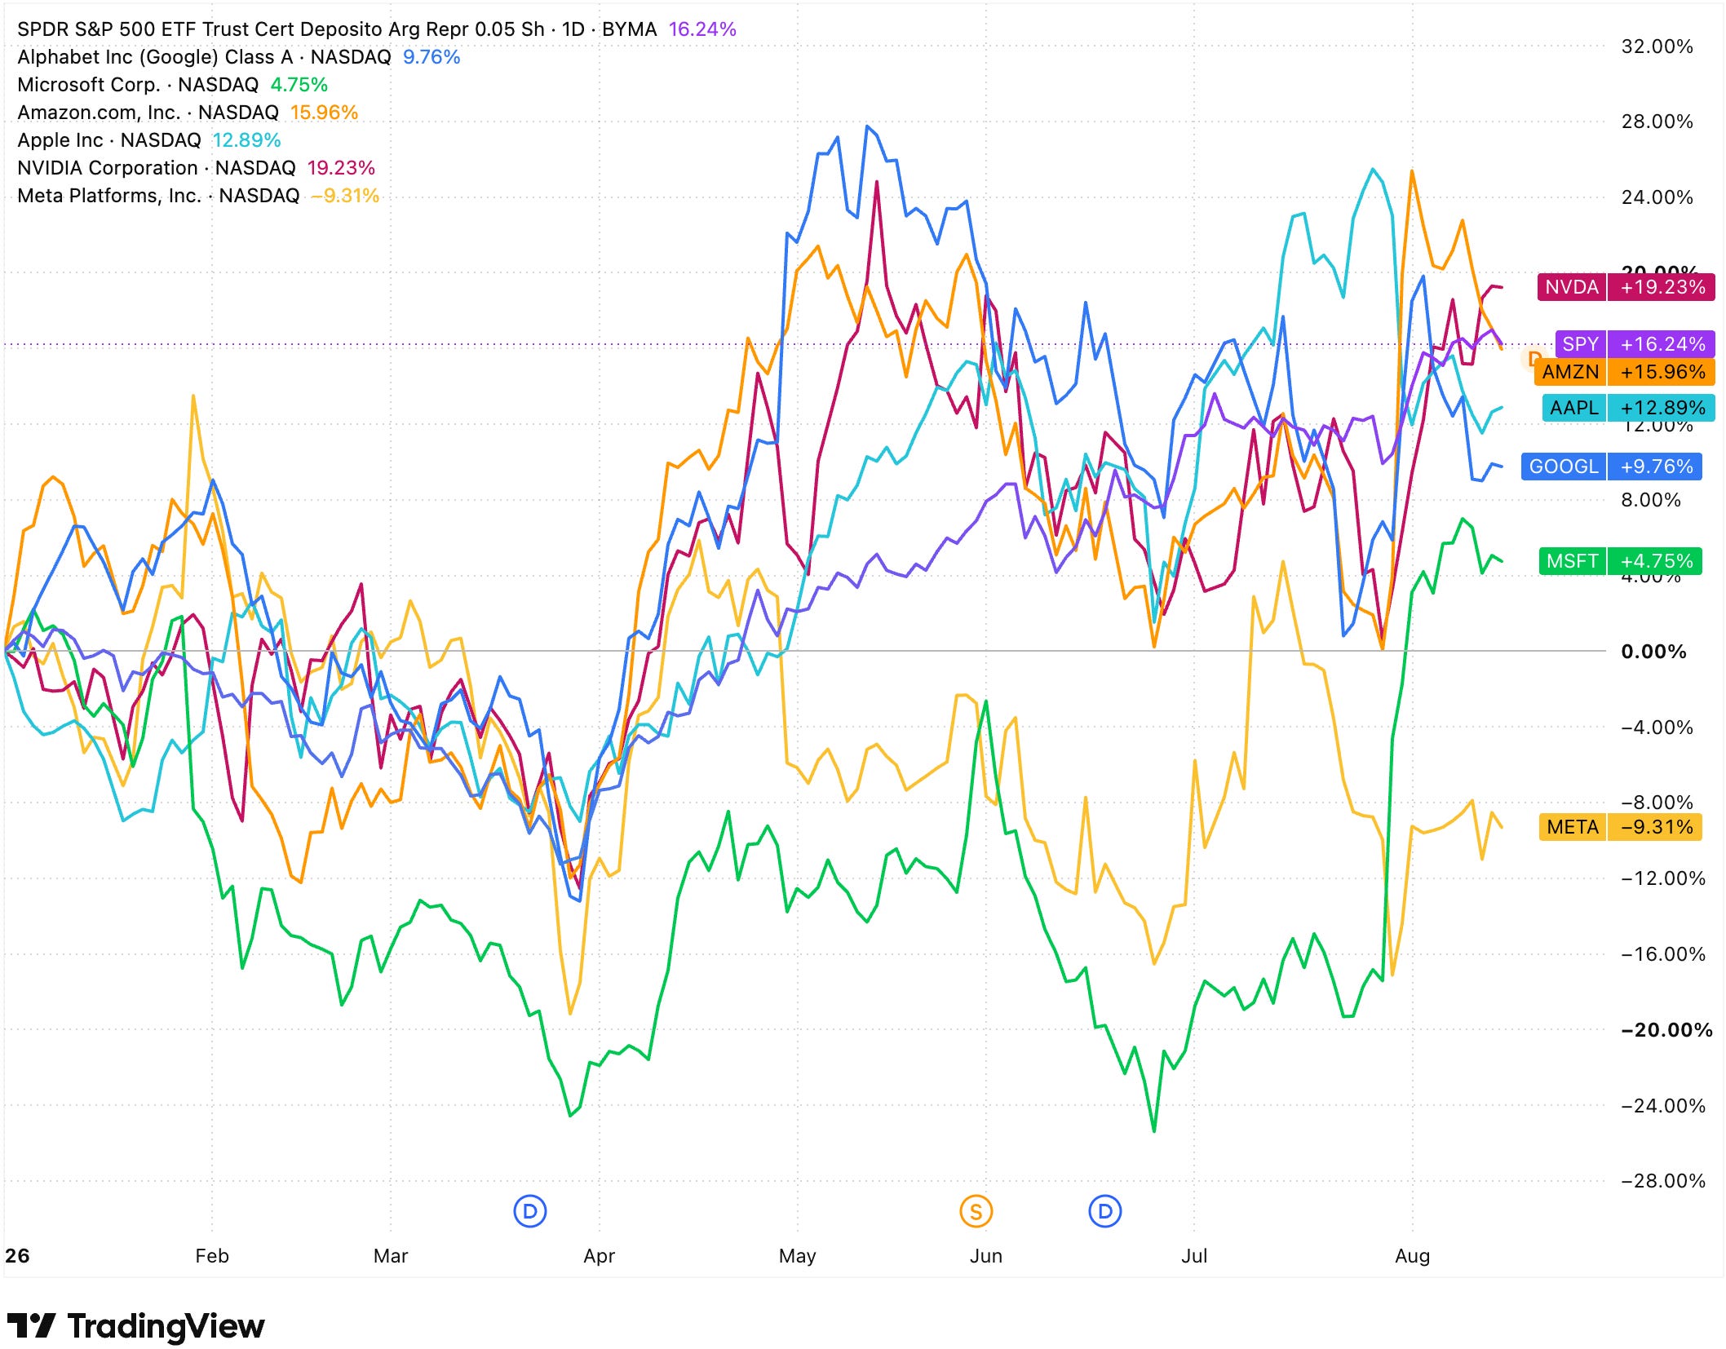
Task: Open the TradingView logo link
Action: pyautogui.click(x=135, y=1325)
